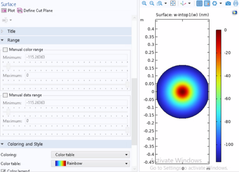This screenshot has height=172, width=239.
Task: Select the Zoom Box tool
Action: (x=160, y=3)
